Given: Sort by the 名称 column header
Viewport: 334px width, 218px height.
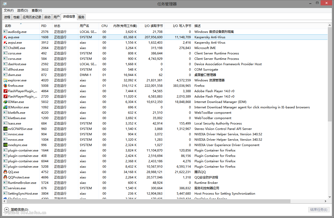Looking at the screenshot, I should pos(21,26).
